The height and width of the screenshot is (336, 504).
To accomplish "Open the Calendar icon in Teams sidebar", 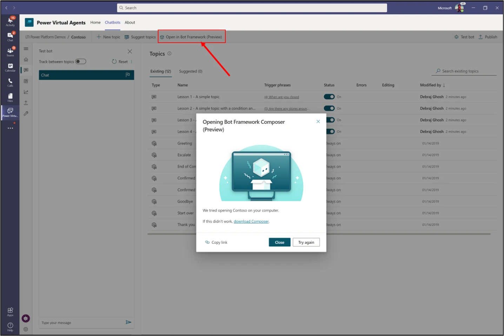I will click(10, 67).
